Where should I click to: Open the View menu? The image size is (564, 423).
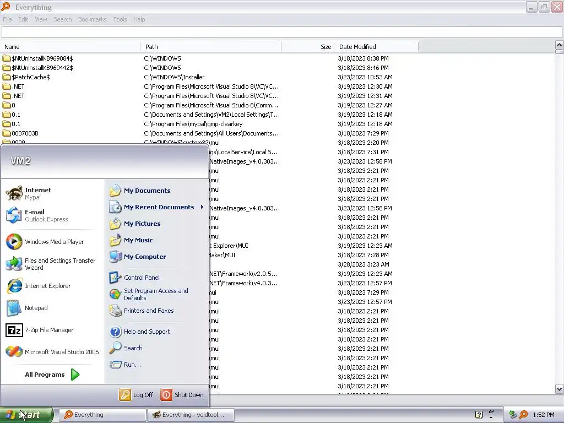[x=41, y=19]
